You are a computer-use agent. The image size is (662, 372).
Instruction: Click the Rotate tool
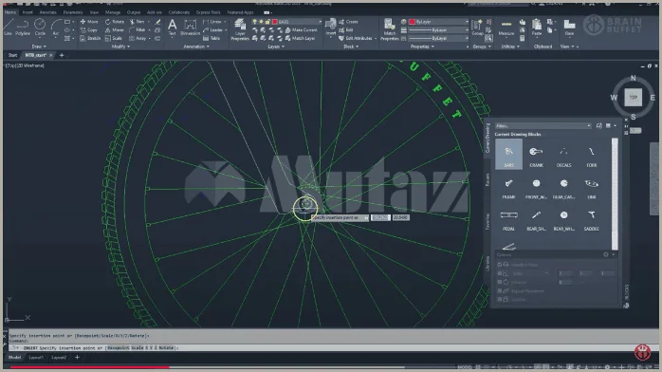click(115, 22)
